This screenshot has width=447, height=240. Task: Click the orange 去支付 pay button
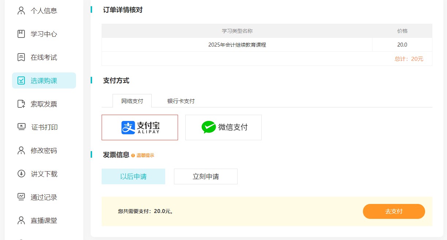(394, 211)
